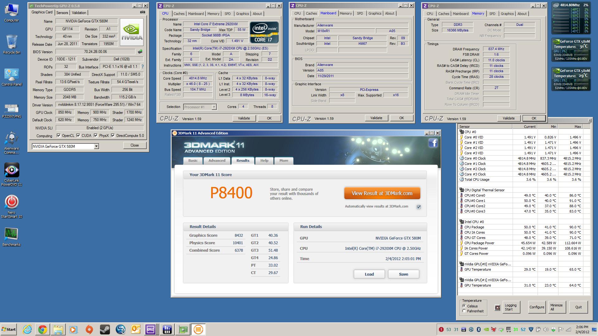Open Internet Explorer from the taskbar
The height and width of the screenshot is (336, 598).
(x=27, y=329)
